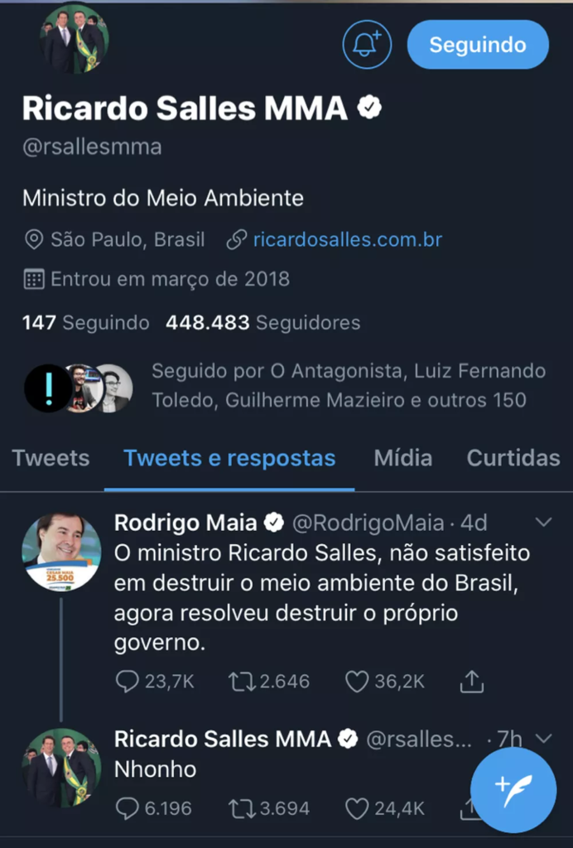This screenshot has width=573, height=848.
Task: View the 448.483 Seguidores list
Action: 263,323
